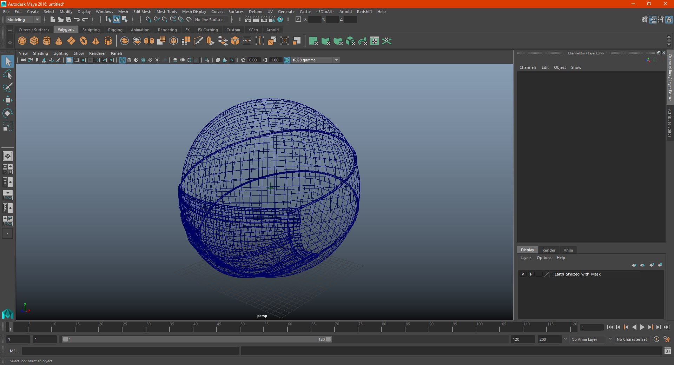Open the panel Shading menu

(40, 53)
